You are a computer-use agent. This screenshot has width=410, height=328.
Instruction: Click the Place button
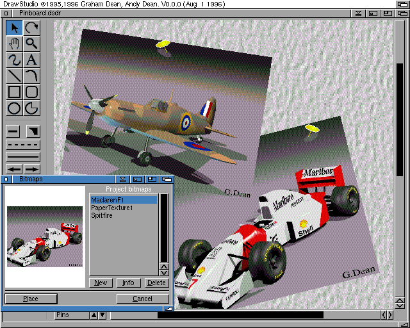pyautogui.click(x=31, y=299)
